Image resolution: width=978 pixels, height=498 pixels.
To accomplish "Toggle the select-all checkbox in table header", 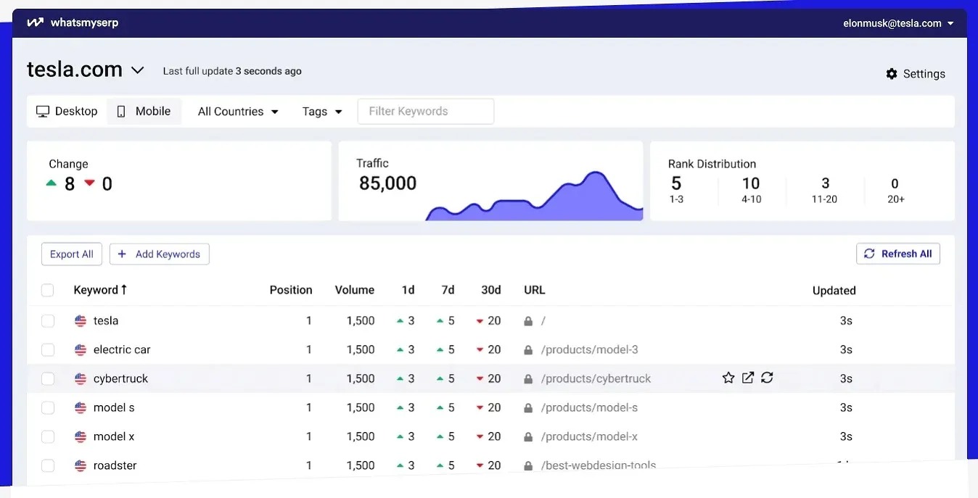I will 48,290.
